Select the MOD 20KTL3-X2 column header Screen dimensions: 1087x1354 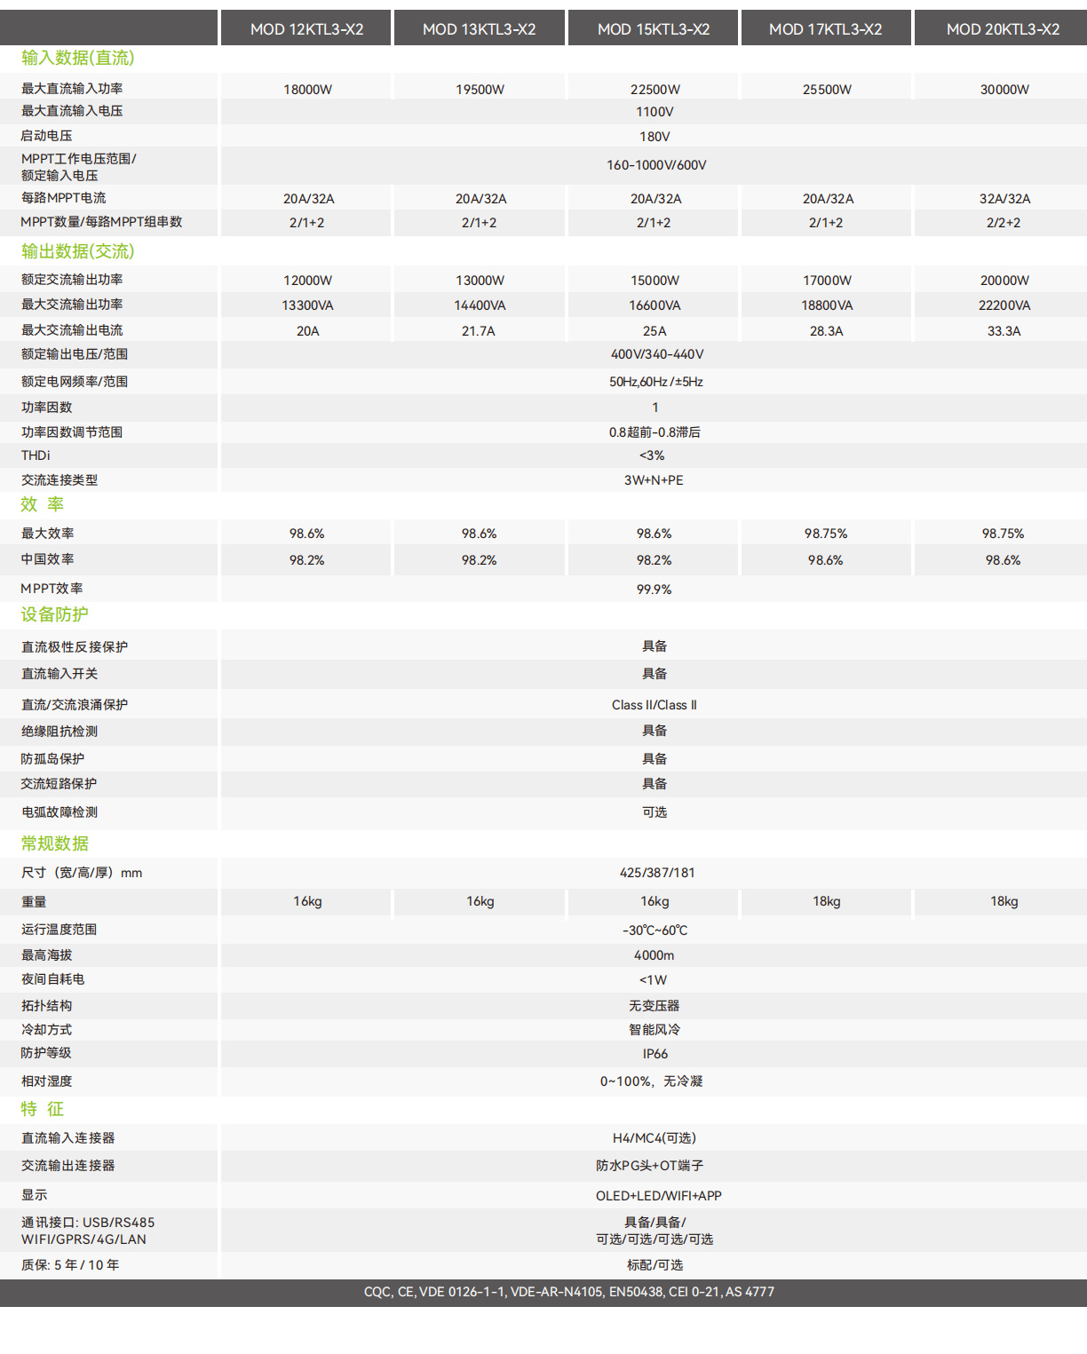[1003, 29]
